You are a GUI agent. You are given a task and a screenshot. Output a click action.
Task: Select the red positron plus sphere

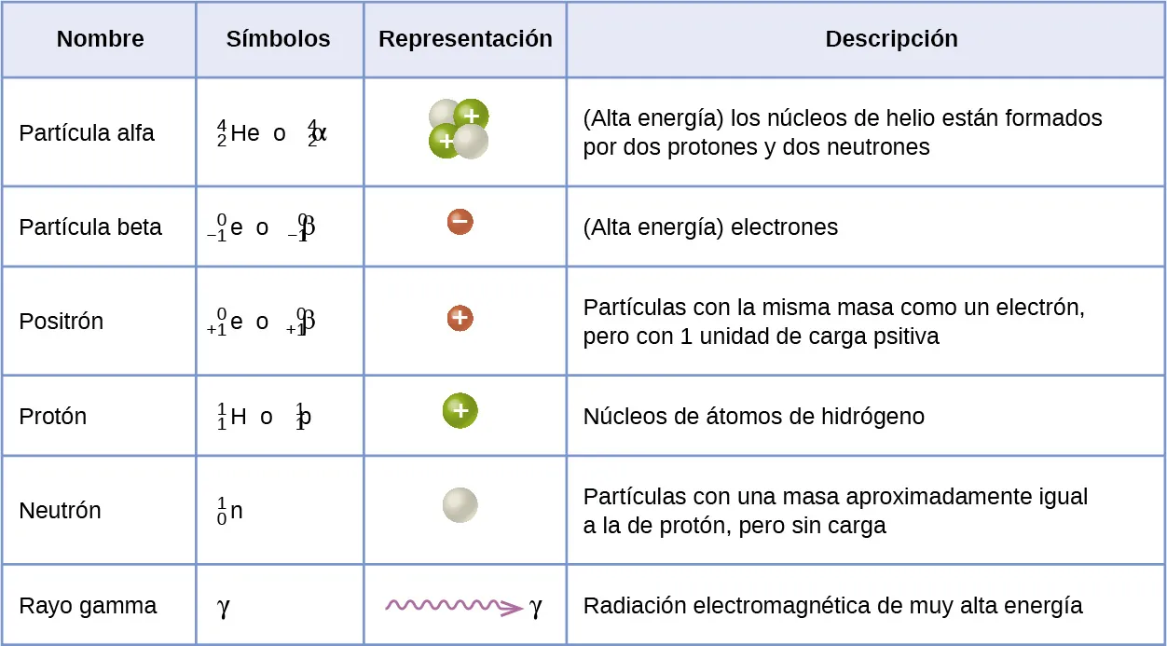(x=460, y=318)
